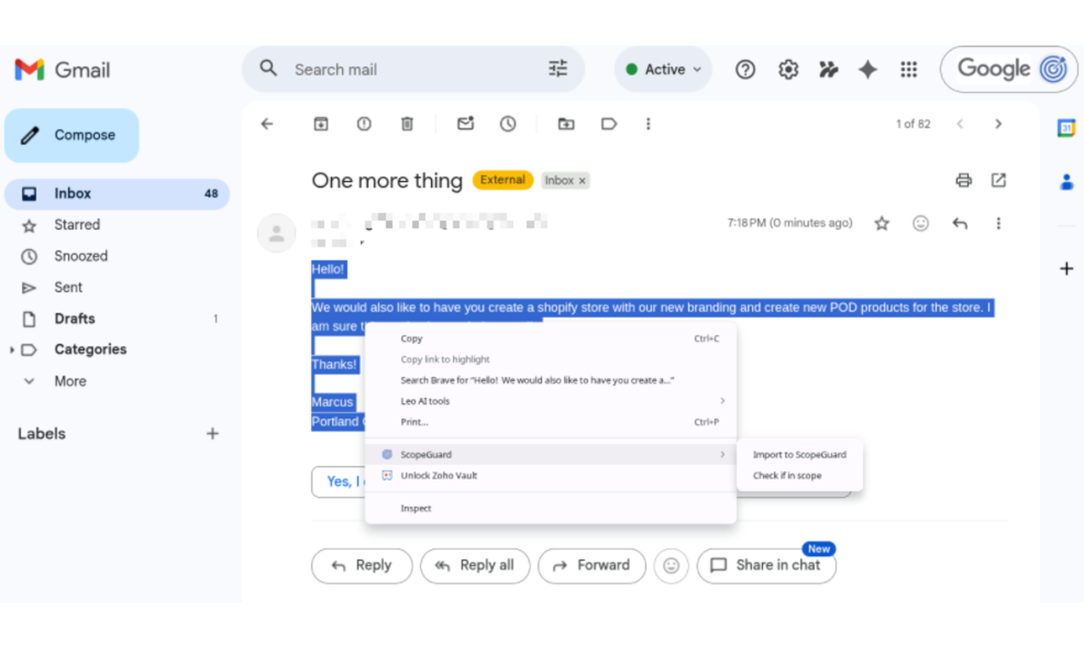
Task: Go to older email arrow
Action: point(998,124)
